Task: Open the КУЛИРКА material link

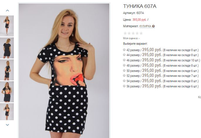Action: (145, 26)
